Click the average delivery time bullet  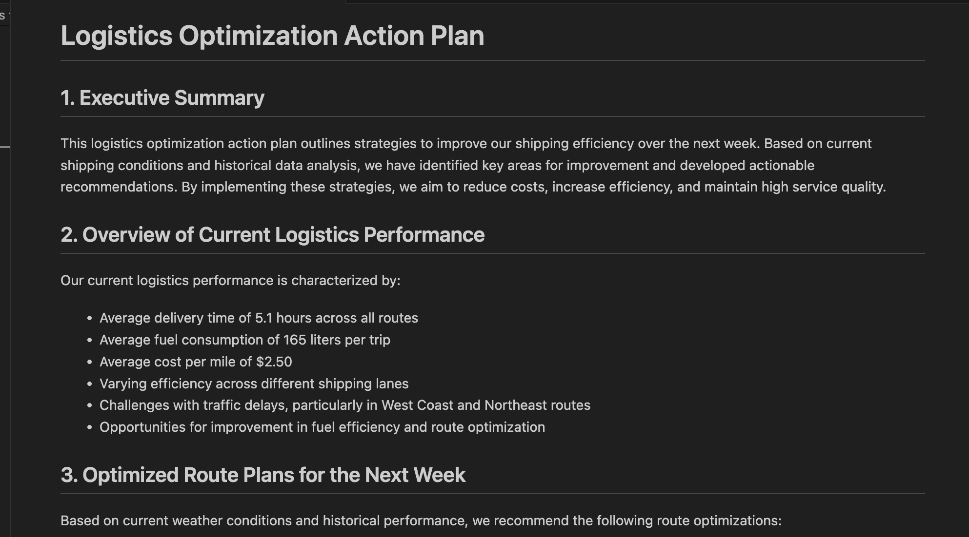259,318
